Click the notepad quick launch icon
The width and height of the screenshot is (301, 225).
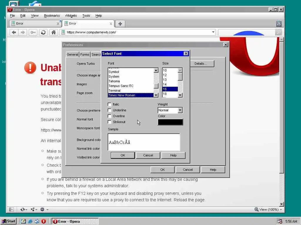pos(24,221)
